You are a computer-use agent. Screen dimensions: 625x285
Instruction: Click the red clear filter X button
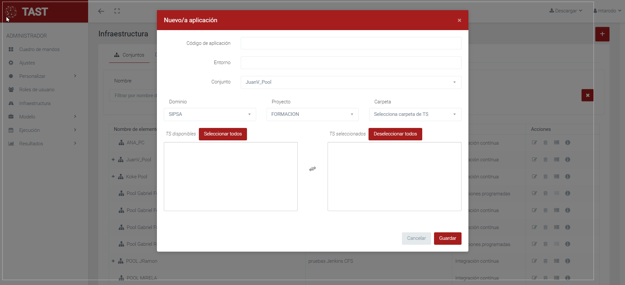pos(587,95)
